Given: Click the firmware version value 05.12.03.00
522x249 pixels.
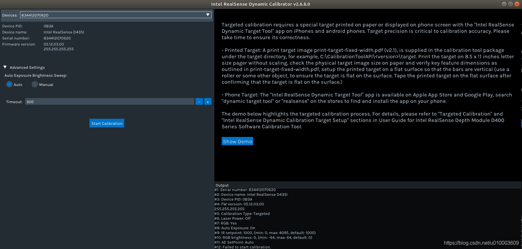Looking at the screenshot, I should point(54,44).
